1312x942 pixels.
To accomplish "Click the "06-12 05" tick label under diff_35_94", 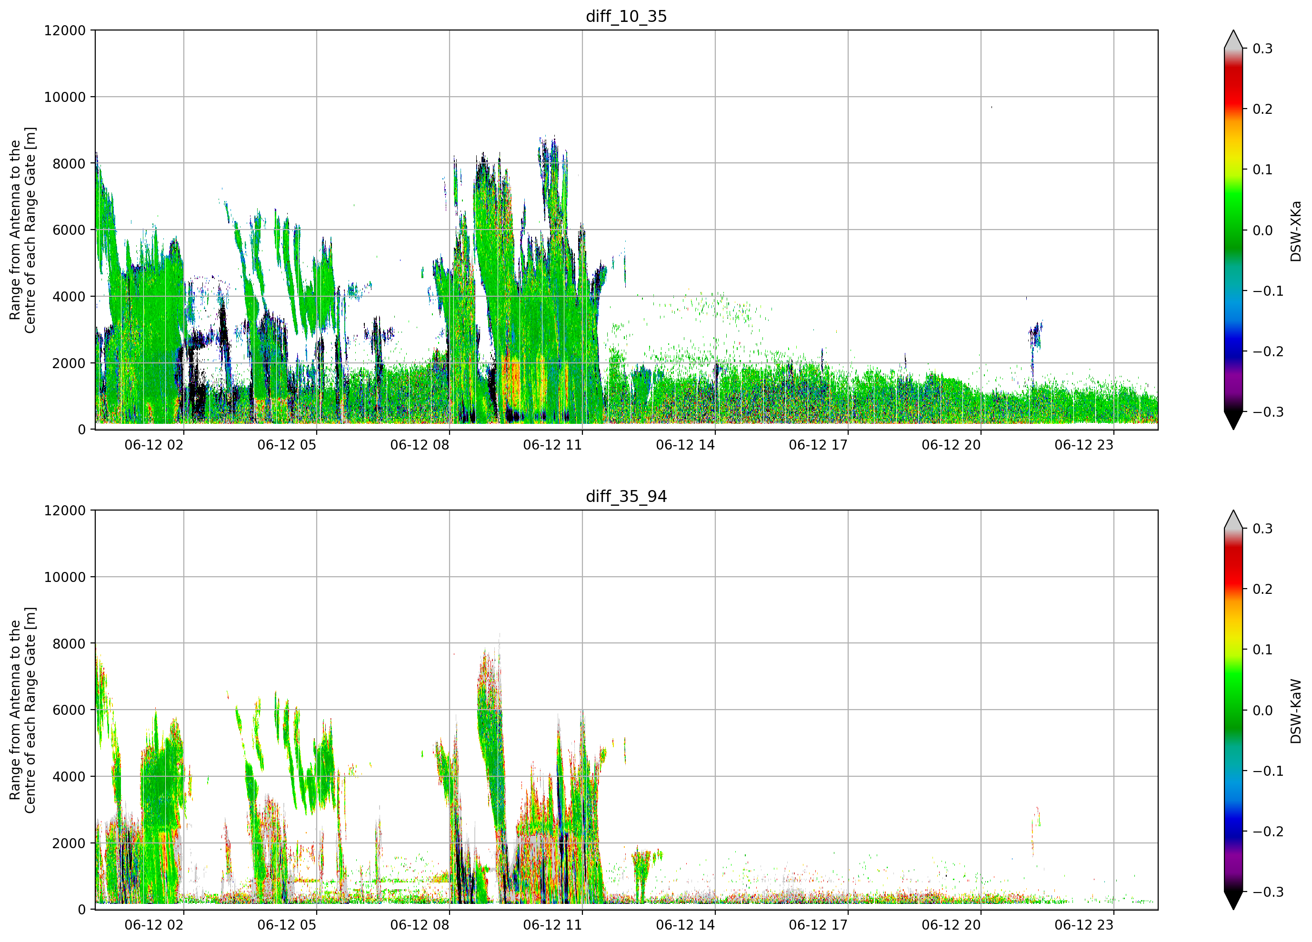I will (x=287, y=925).
